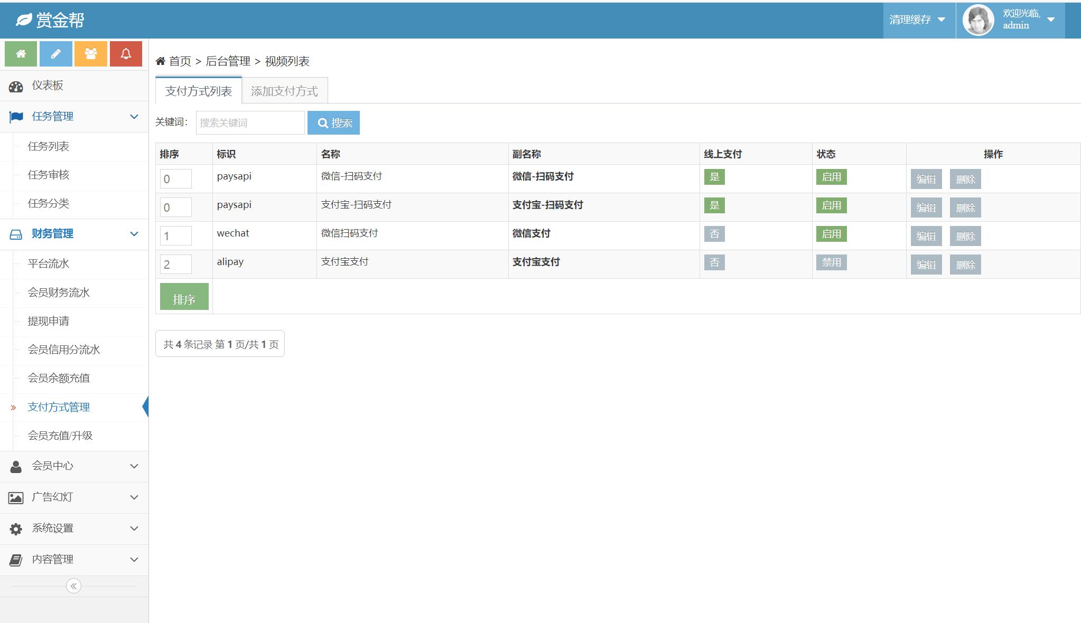1081x623 pixels.
Task: Collapse the sidebar with double-chevron icon
Action: click(x=73, y=586)
